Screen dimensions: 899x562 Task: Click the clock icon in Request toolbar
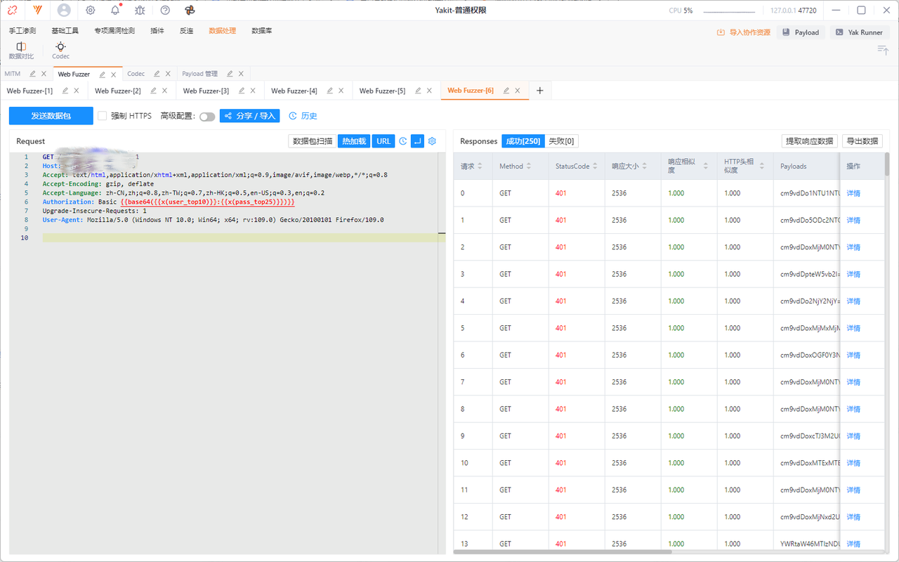(403, 141)
